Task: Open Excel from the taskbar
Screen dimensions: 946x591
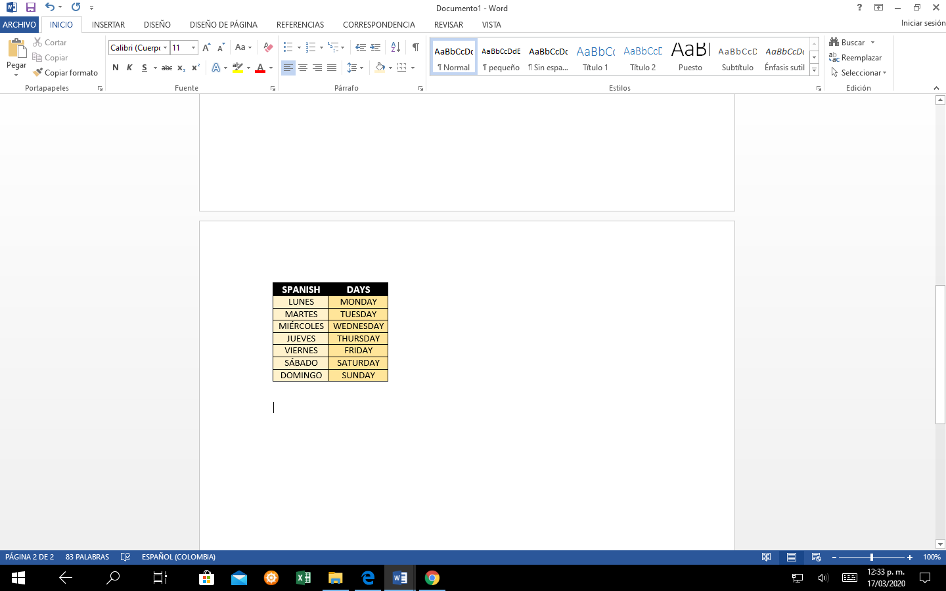Action: [x=303, y=578]
